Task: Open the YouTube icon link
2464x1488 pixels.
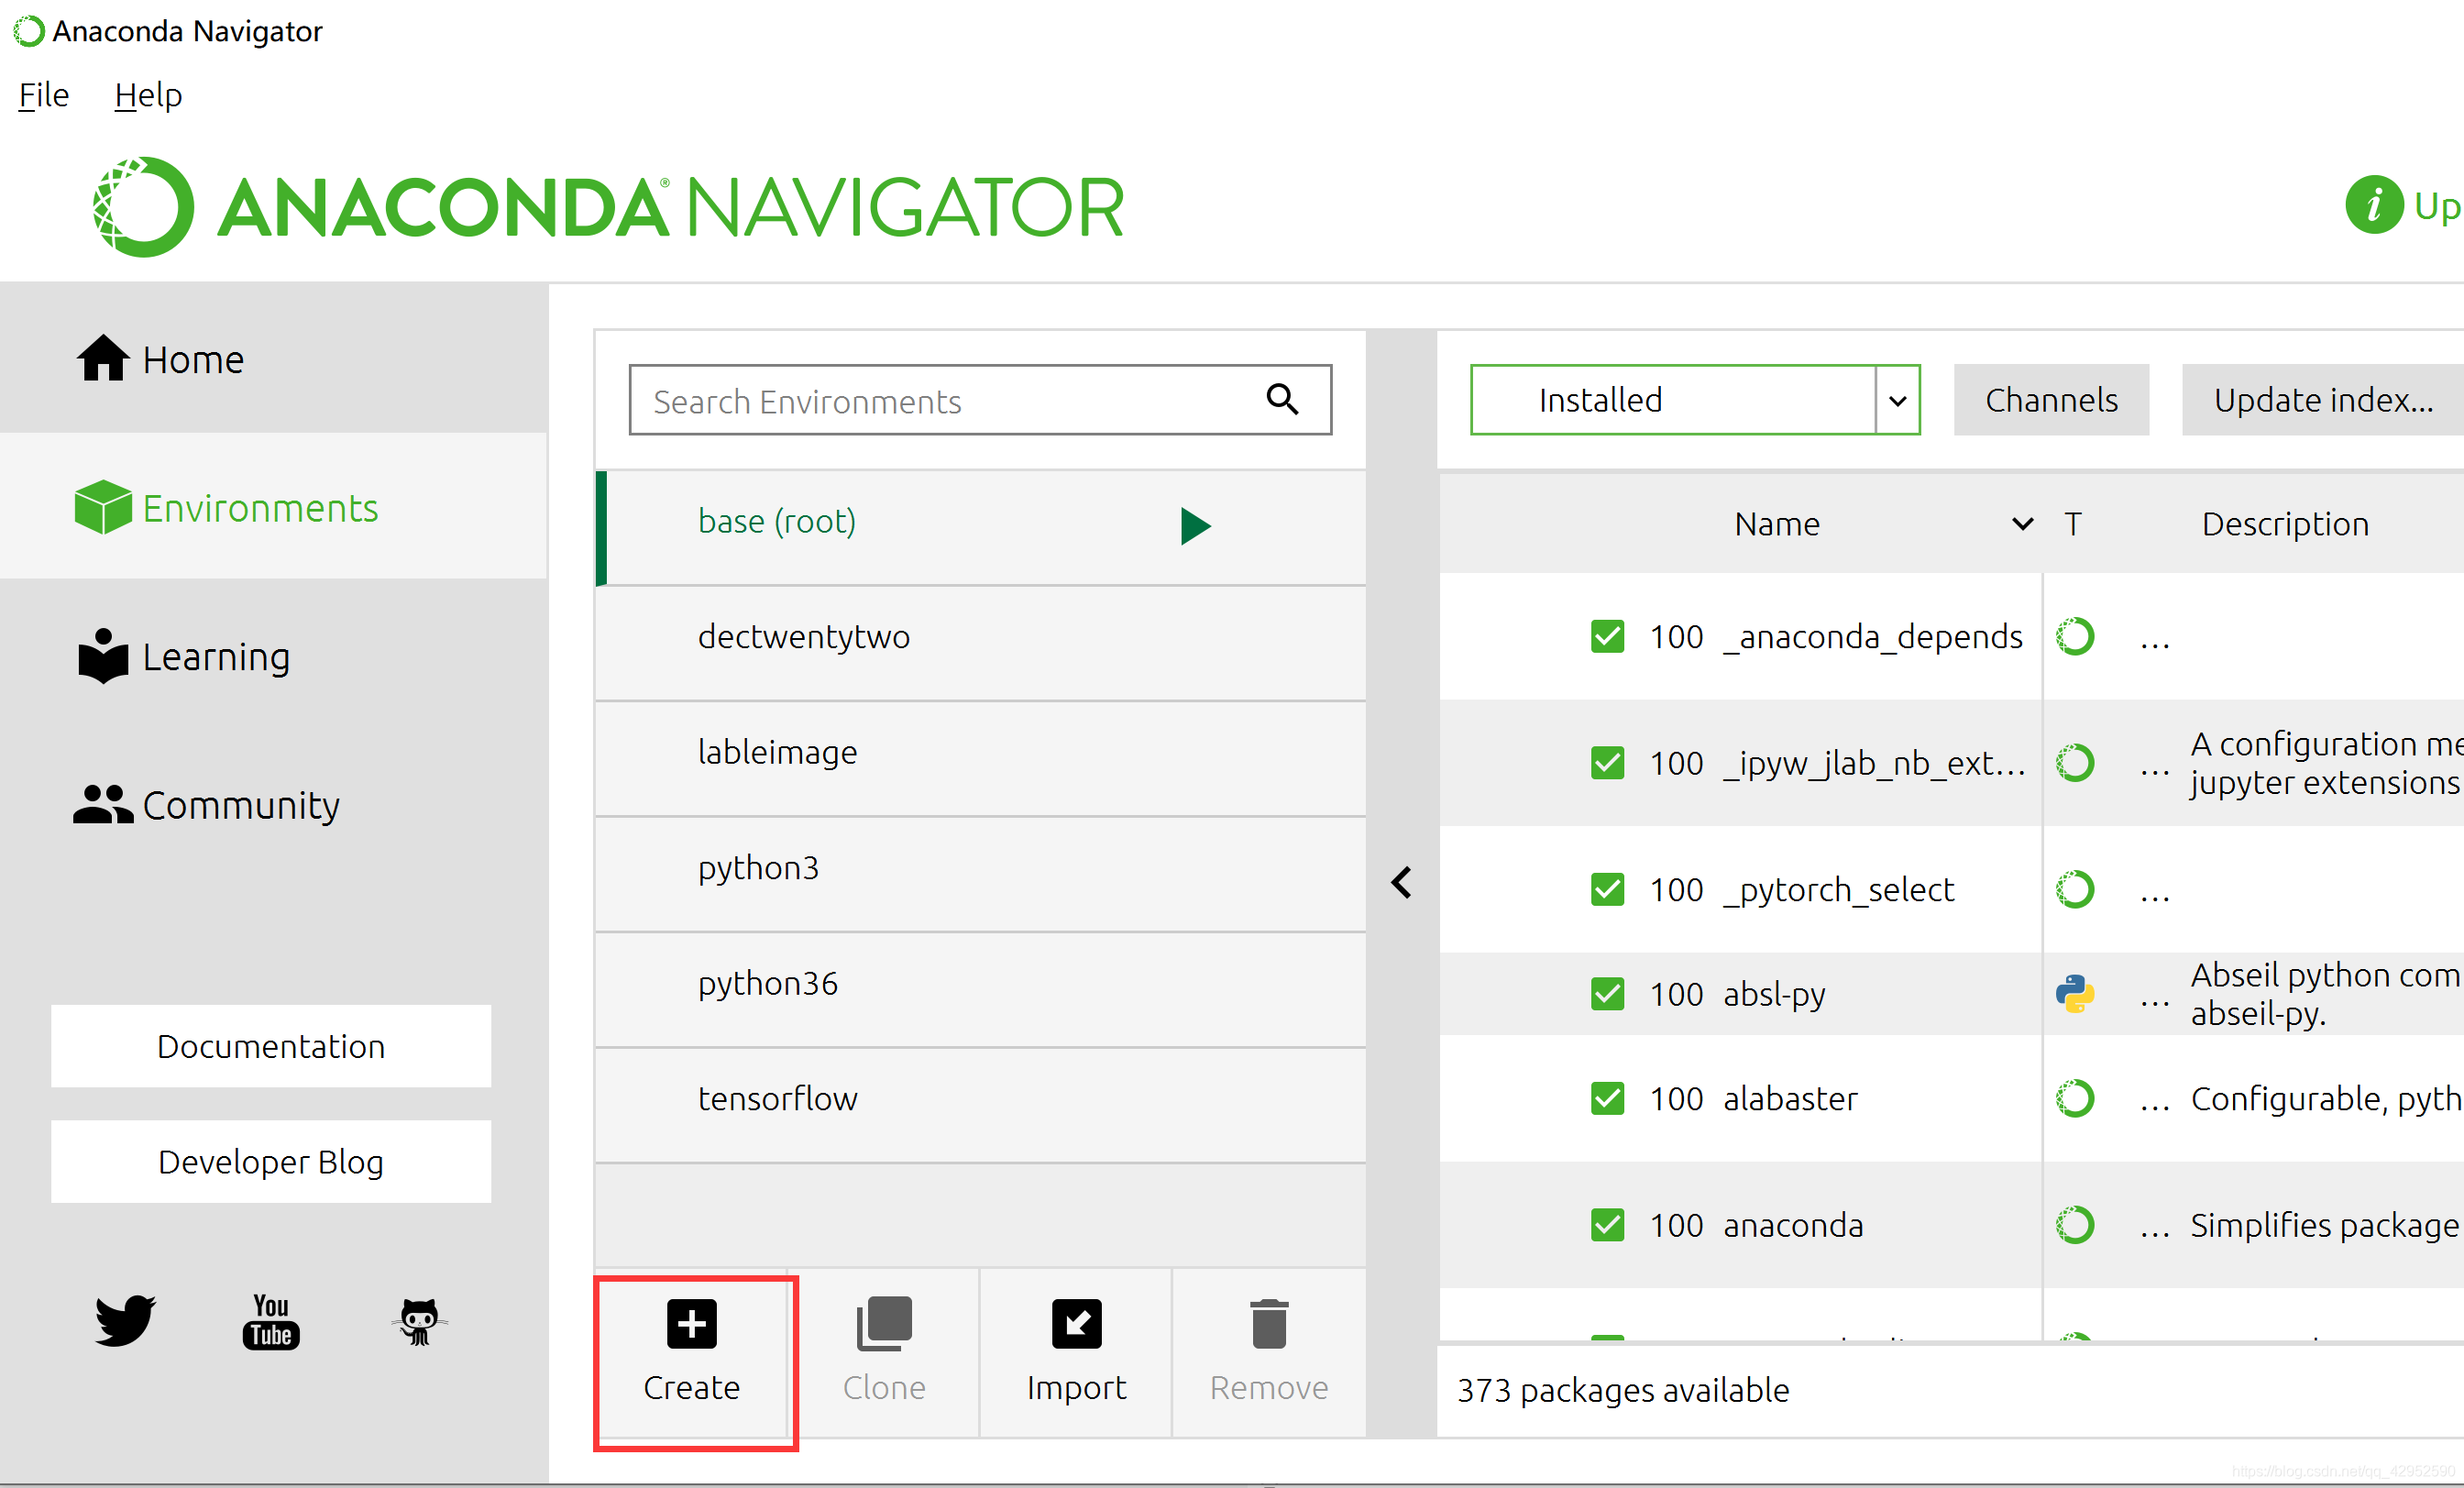Action: pyautogui.click(x=271, y=1322)
